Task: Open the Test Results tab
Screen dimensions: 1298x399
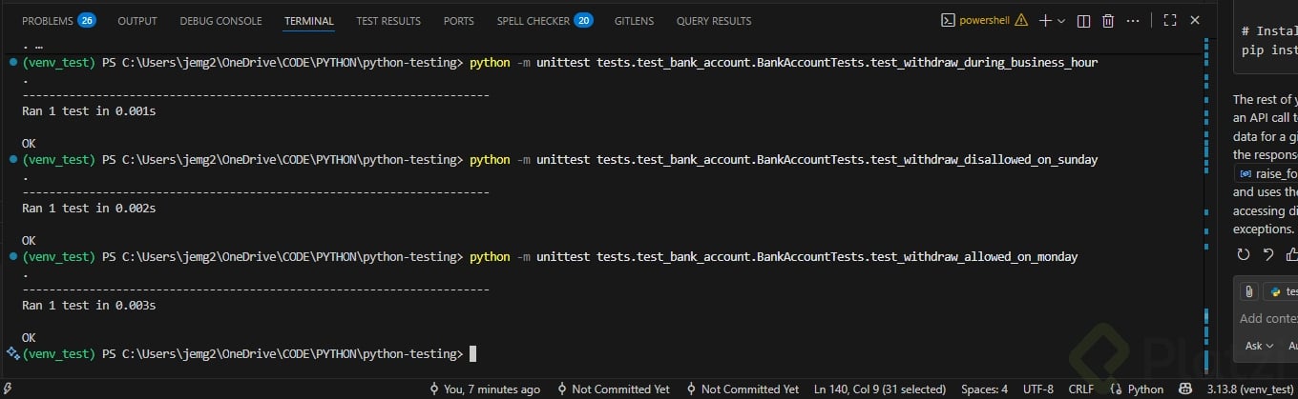Action: coord(388,20)
